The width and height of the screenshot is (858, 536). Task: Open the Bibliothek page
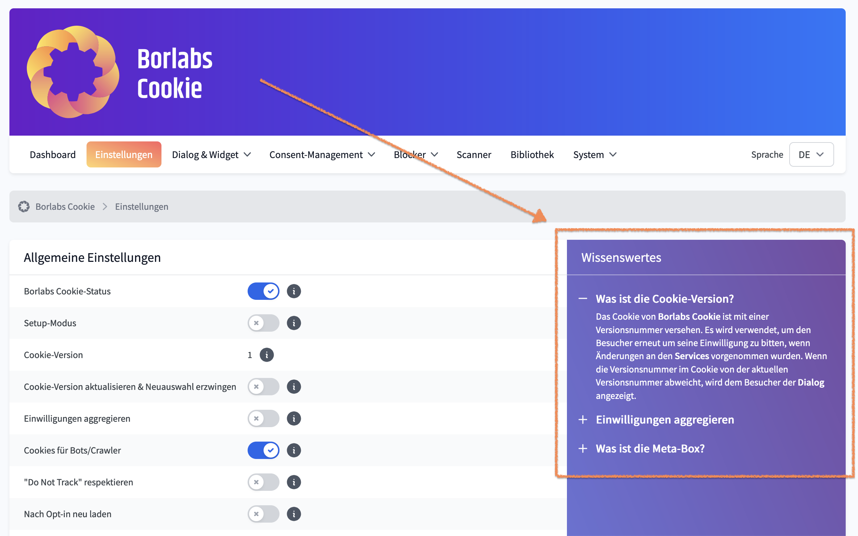(x=532, y=154)
